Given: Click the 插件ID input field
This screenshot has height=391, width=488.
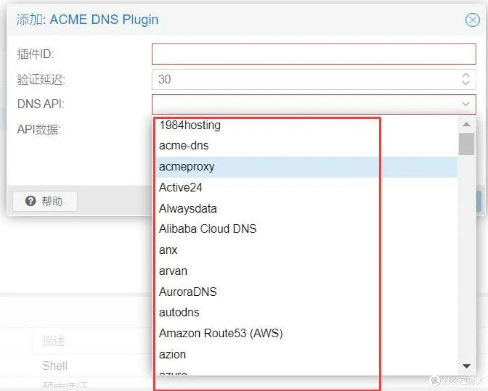Looking at the screenshot, I should pos(314,54).
